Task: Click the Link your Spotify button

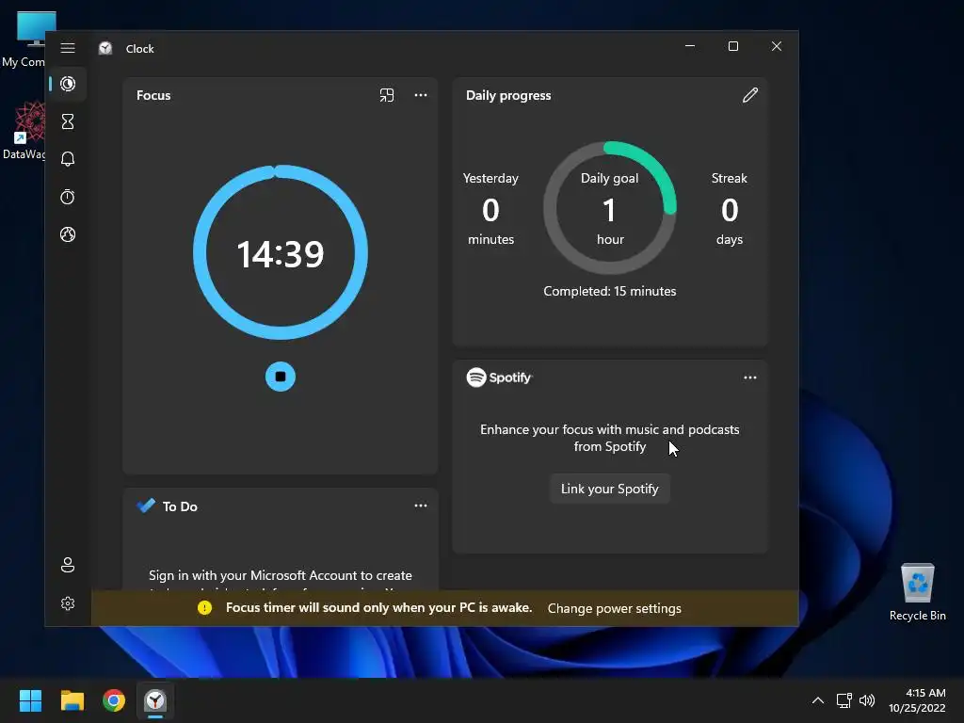Action: 609,489
